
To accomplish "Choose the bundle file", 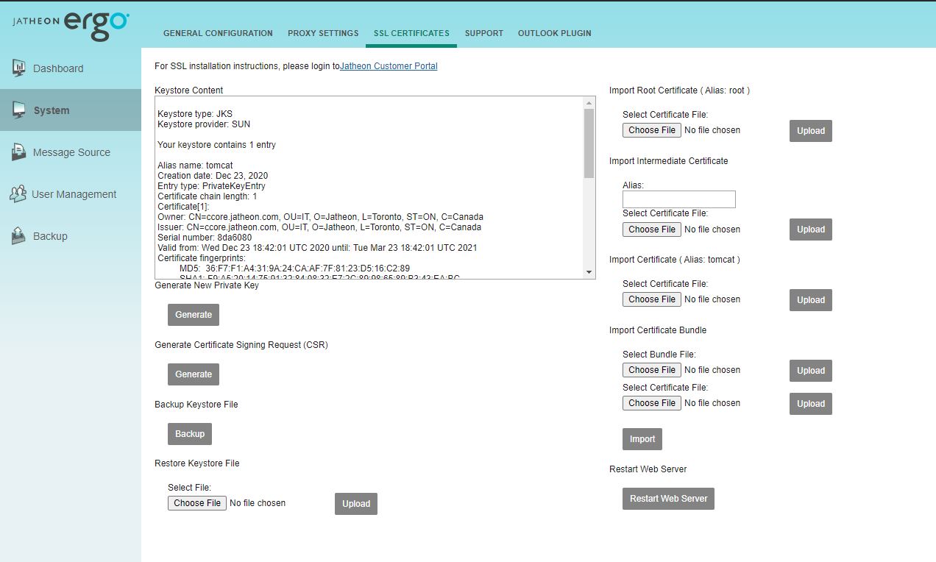I will [652, 370].
